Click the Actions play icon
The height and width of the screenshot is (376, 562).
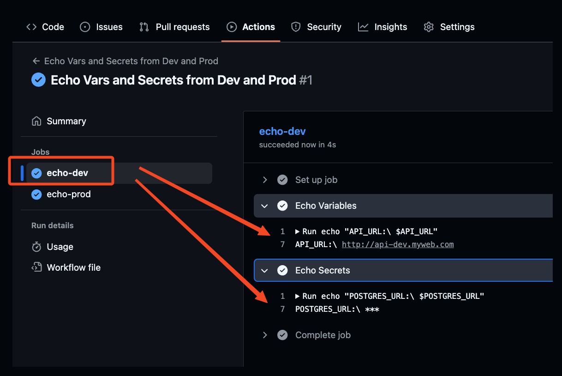[232, 27]
